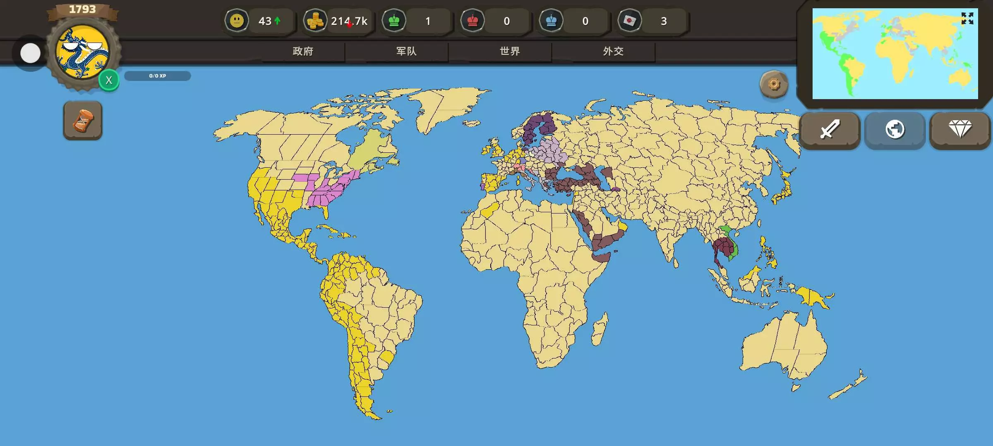Image resolution: width=993 pixels, height=446 pixels.
Task: Click the gold coins treasury icon
Action: tap(315, 21)
